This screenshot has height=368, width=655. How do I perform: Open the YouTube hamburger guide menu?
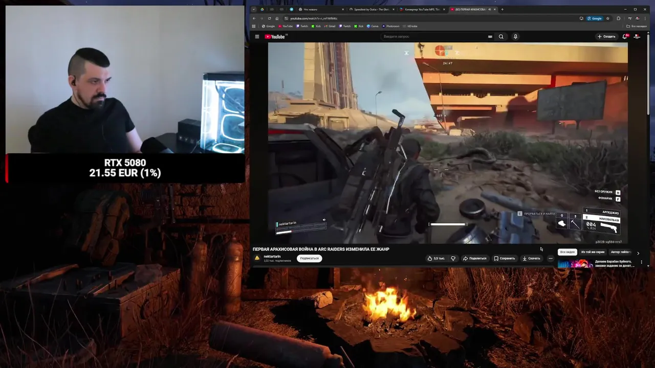[257, 36]
